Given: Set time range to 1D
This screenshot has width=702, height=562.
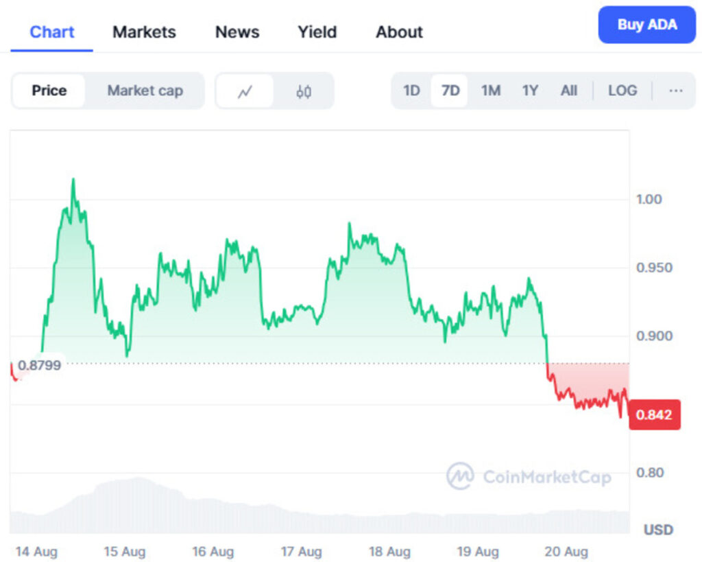Looking at the screenshot, I should point(411,91).
